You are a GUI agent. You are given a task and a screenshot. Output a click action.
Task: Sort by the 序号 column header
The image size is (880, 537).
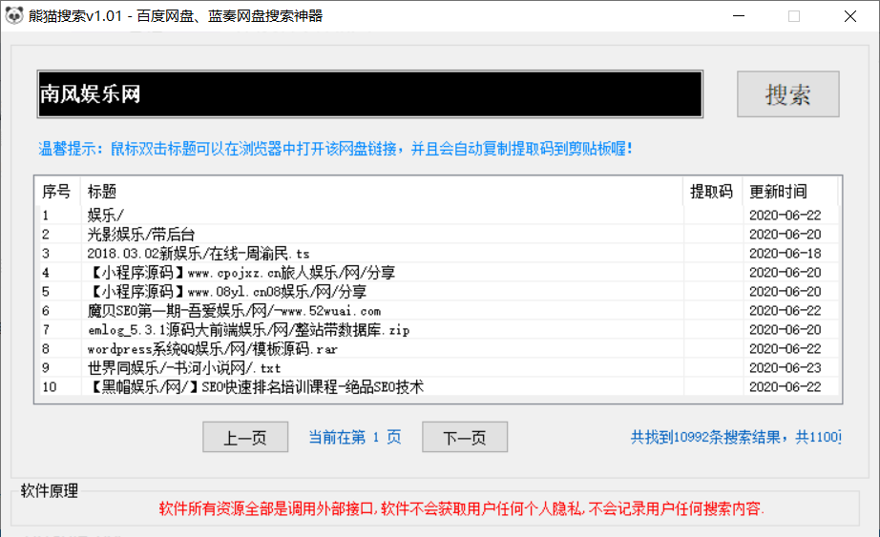pyautogui.click(x=56, y=192)
